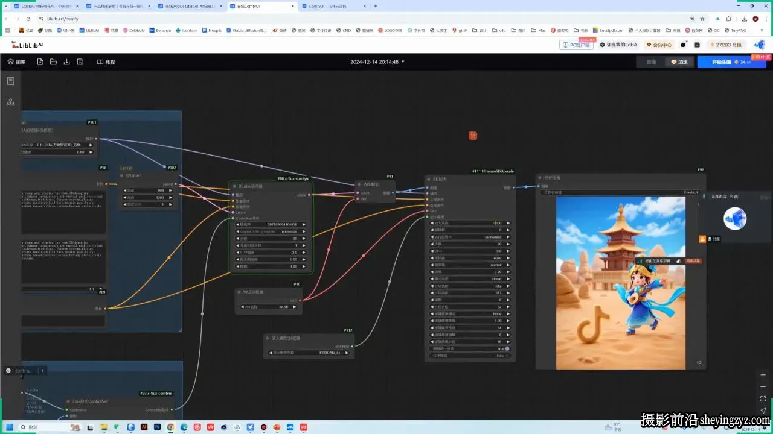The image size is (773, 434).
Task: Click the download workflow icon
Action: pos(66,62)
